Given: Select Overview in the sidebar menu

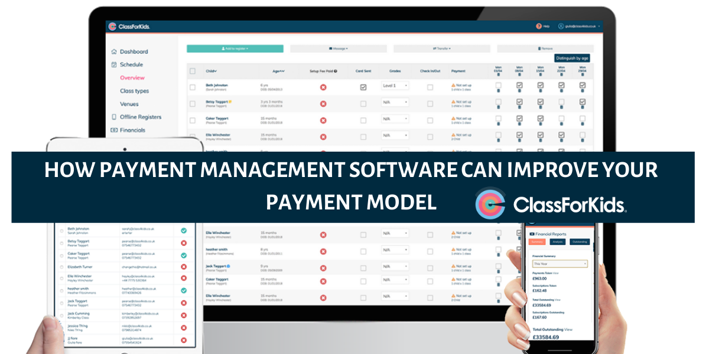Looking at the screenshot, I should click(132, 77).
